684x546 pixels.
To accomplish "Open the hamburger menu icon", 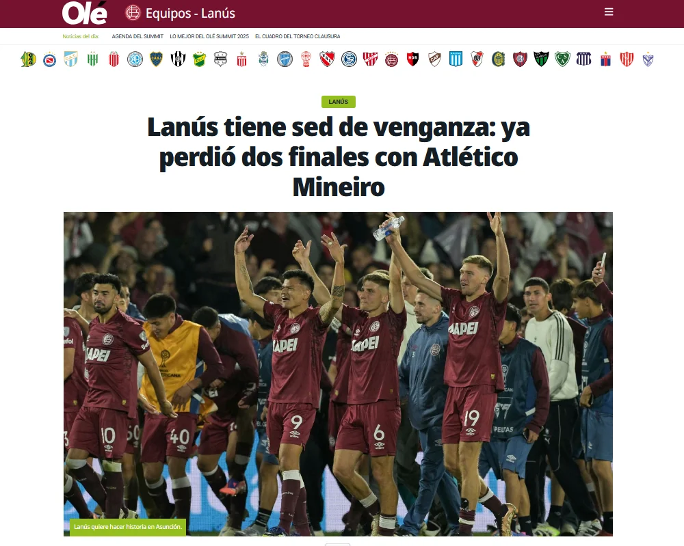I will click(609, 12).
